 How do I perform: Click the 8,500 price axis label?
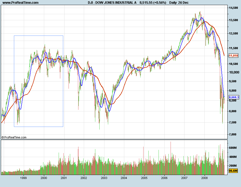point(233,100)
